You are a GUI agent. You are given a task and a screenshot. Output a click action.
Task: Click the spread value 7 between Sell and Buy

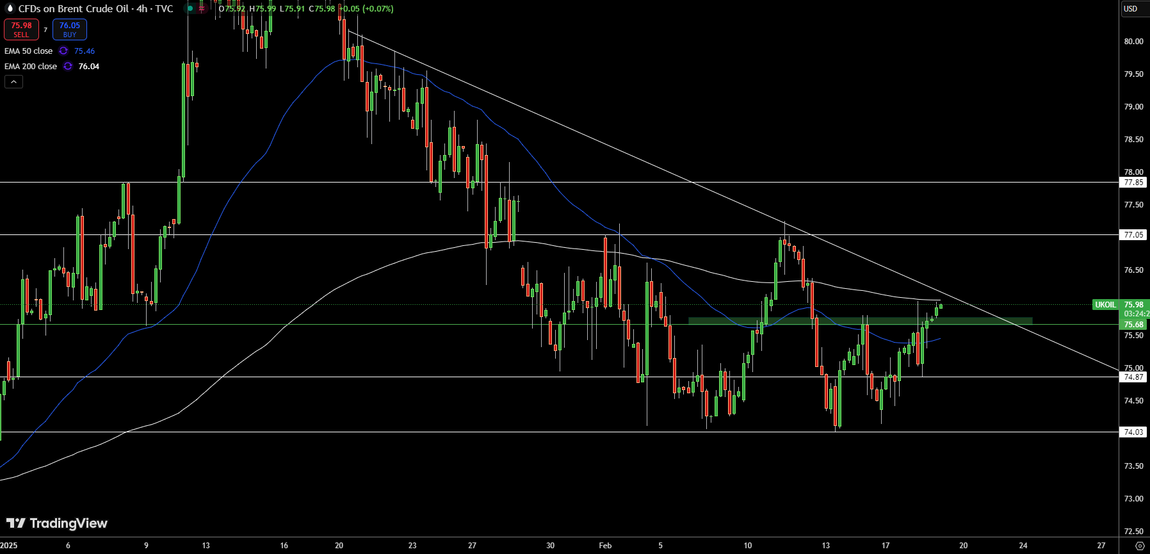pyautogui.click(x=45, y=29)
